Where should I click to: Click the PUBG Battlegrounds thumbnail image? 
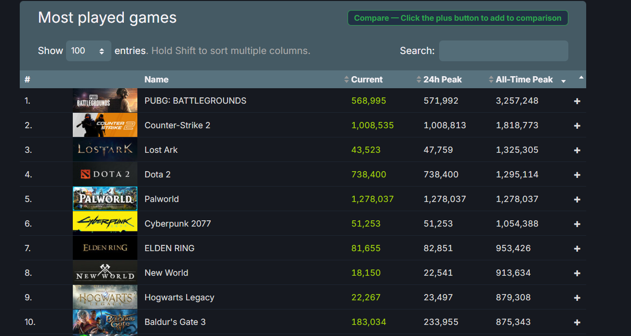[105, 100]
